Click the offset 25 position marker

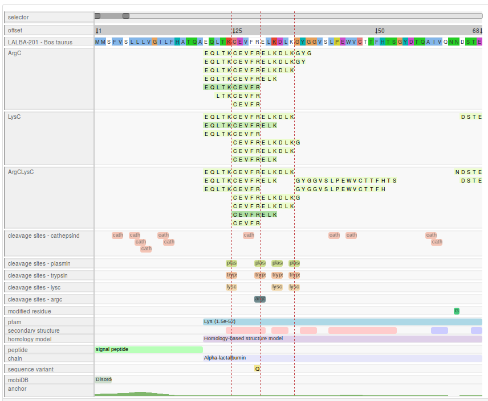click(237, 31)
